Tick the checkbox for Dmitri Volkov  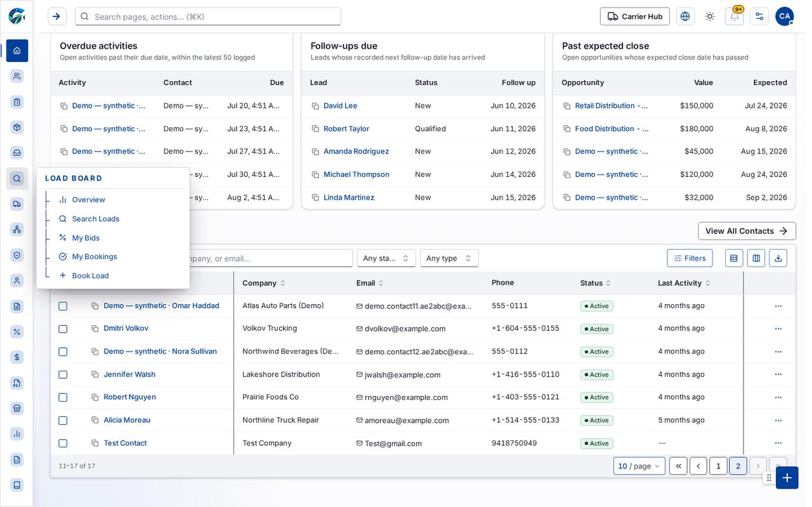coord(63,329)
